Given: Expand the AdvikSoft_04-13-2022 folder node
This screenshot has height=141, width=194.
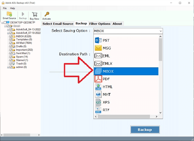Looking at the screenshot, I should [8, 30].
